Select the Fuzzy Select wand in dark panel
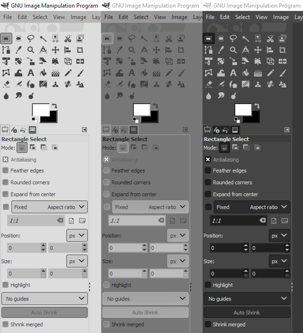The width and height of the screenshot is (303, 333). (x=246, y=39)
